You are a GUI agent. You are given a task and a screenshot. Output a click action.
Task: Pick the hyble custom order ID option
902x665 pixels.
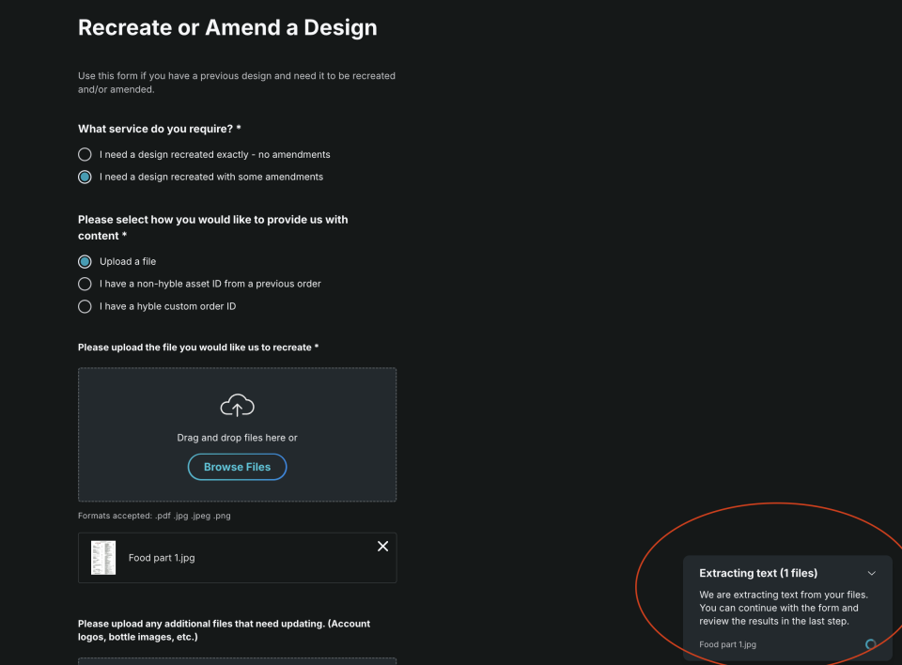click(x=85, y=306)
